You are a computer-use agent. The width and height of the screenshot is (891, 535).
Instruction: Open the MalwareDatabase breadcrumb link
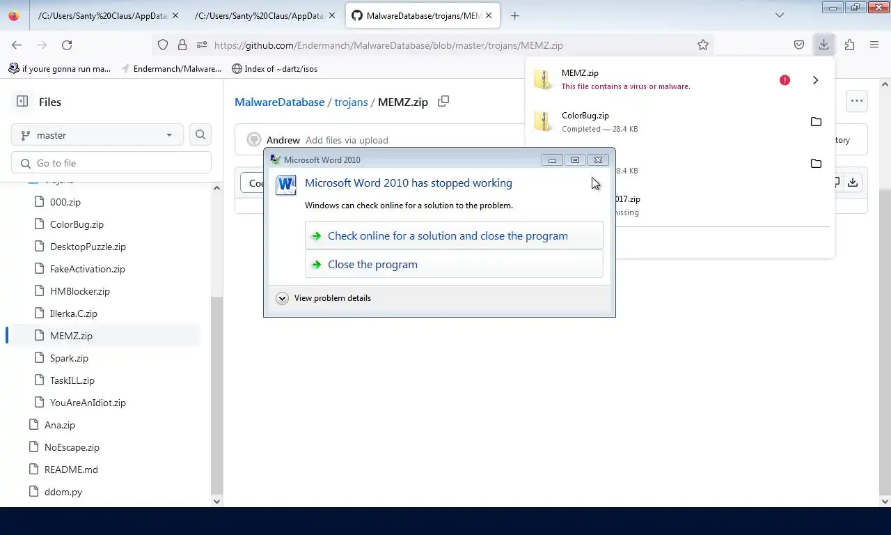tap(279, 102)
